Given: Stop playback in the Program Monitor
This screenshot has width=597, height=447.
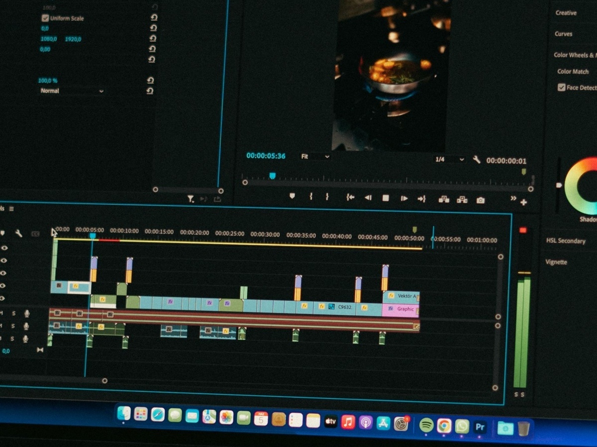Looking at the screenshot, I should click(x=386, y=198).
